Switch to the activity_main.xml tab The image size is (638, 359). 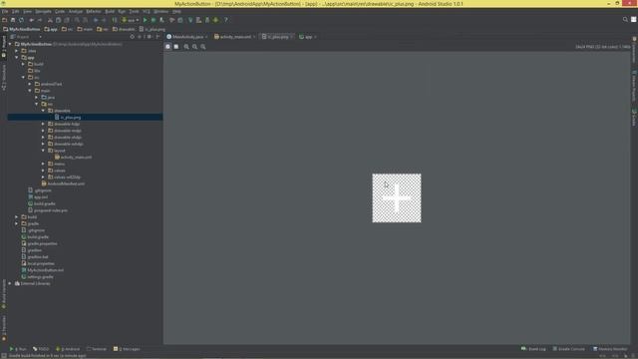pyautogui.click(x=235, y=37)
